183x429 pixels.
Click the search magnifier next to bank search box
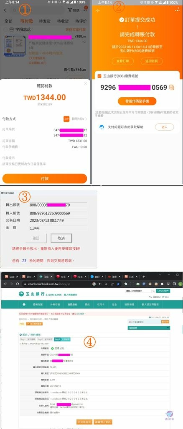(x=154, y=291)
